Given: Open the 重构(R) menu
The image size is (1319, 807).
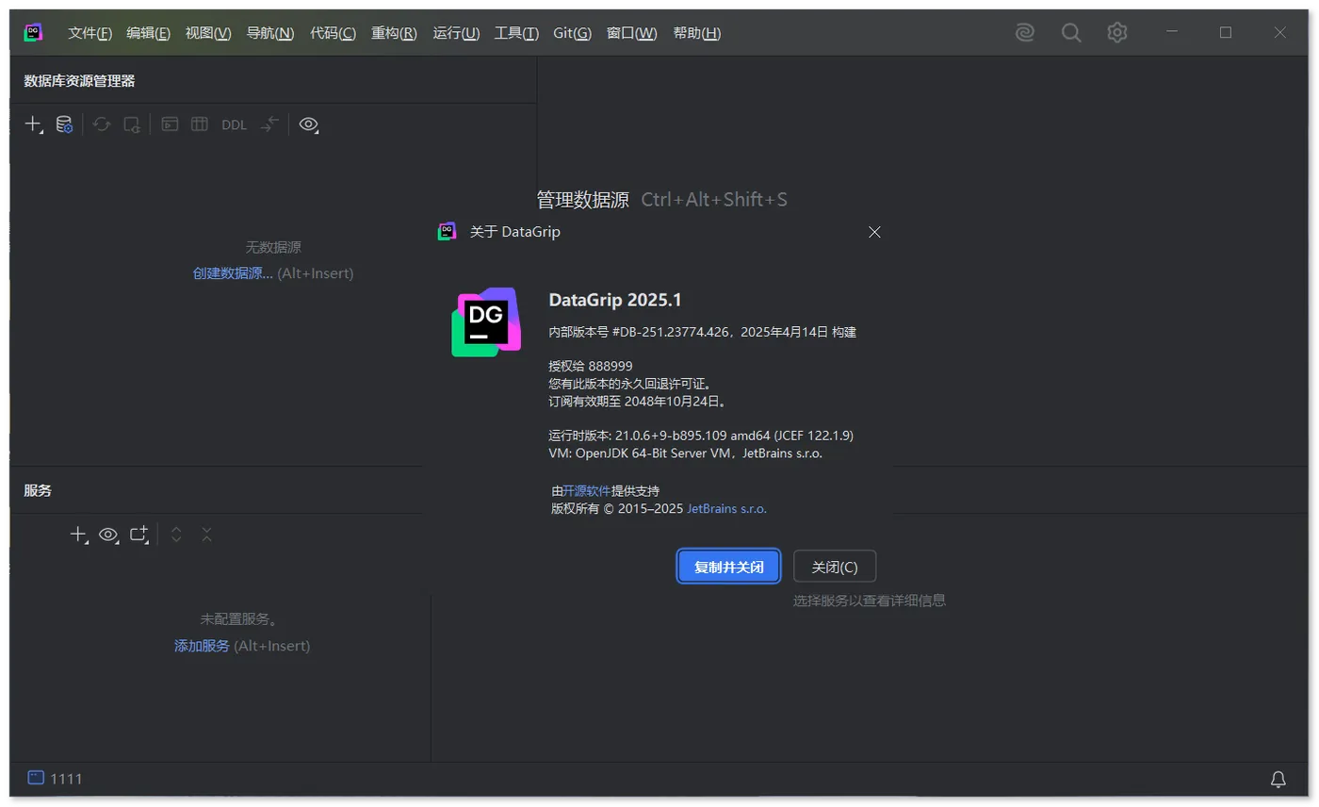Looking at the screenshot, I should point(394,33).
